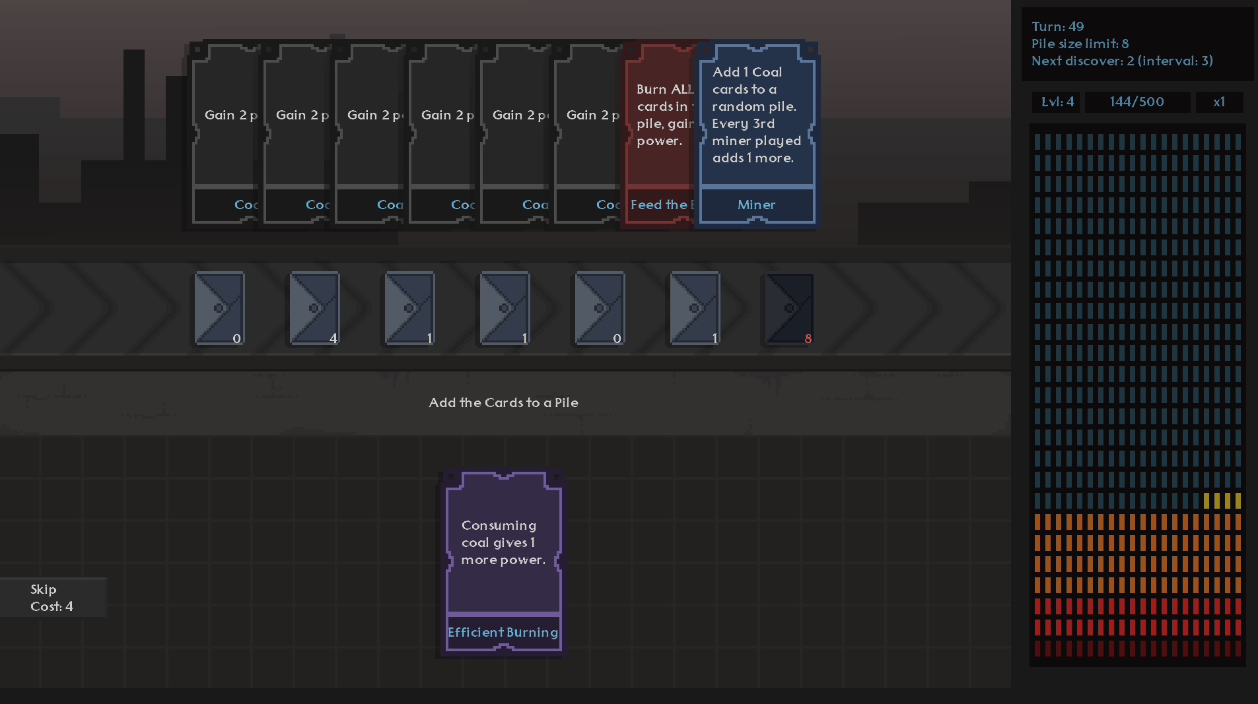The width and height of the screenshot is (1258, 704).
Task: Click the yellow bars in the power meter
Action: click(1222, 501)
